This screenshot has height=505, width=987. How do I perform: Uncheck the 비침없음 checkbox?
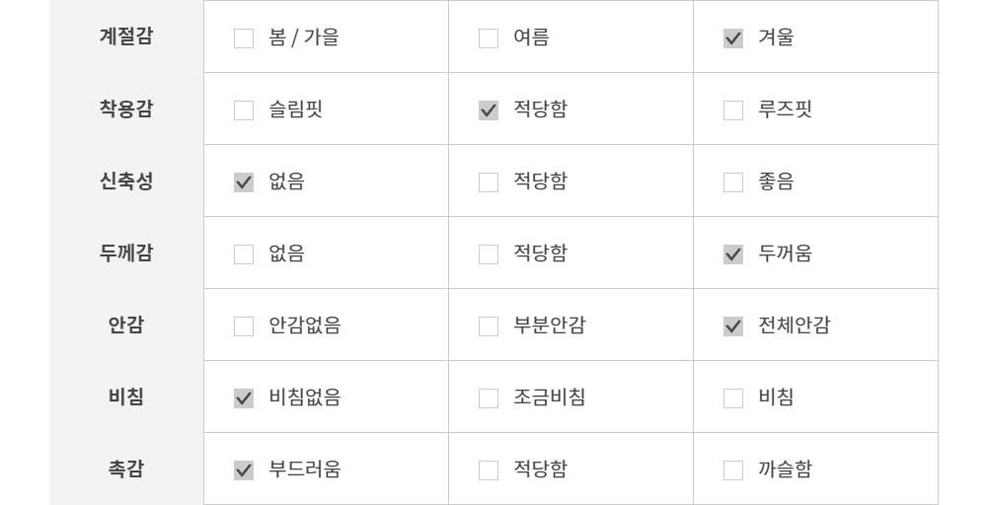(244, 398)
